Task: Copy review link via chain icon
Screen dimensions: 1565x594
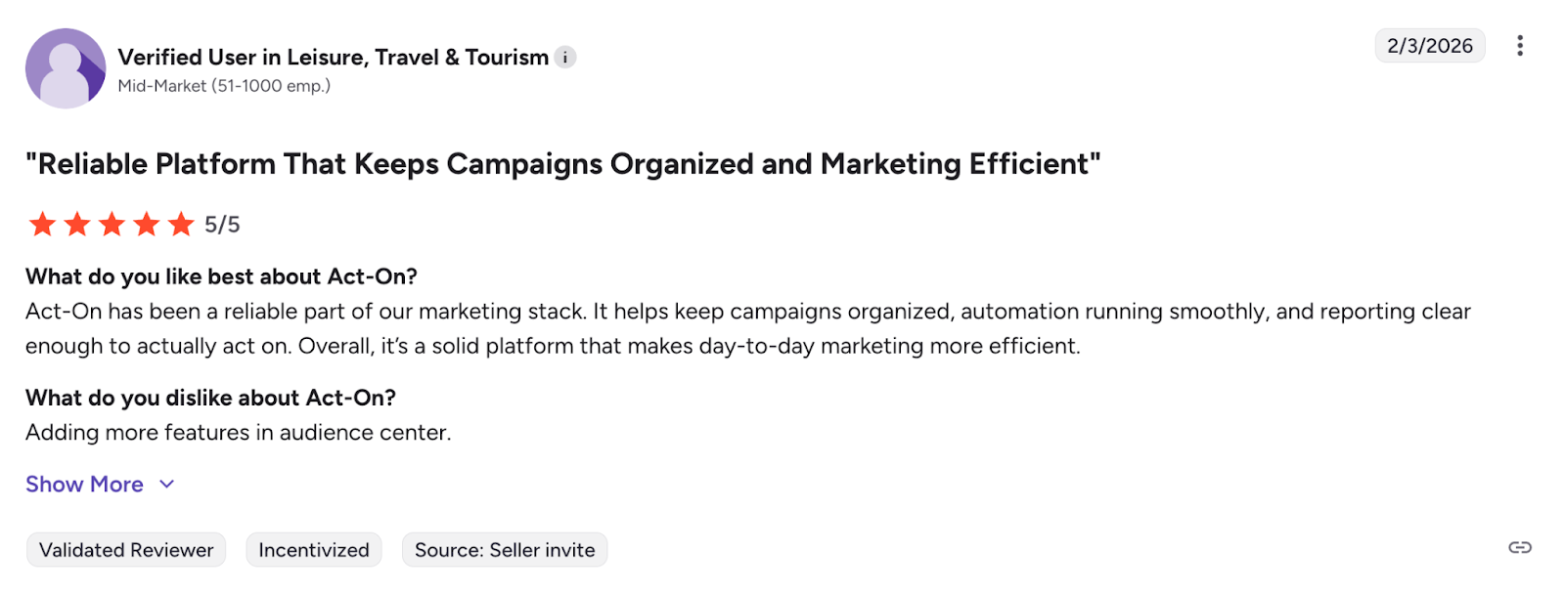Action: [1520, 548]
